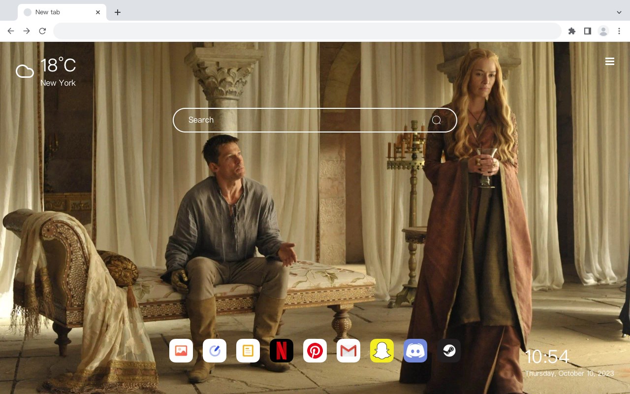Open the blue tasks shortcut icon

[x=215, y=351]
